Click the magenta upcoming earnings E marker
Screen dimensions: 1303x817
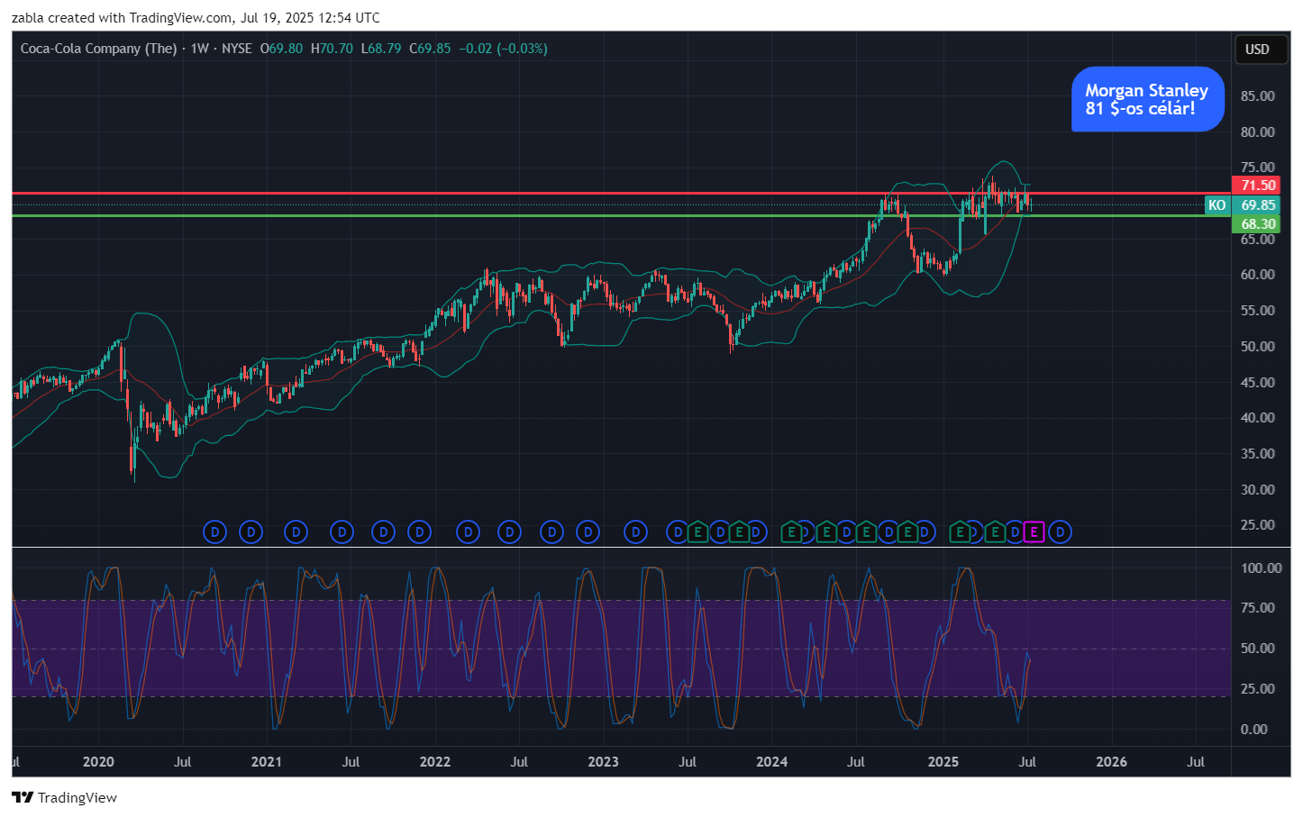point(1034,532)
